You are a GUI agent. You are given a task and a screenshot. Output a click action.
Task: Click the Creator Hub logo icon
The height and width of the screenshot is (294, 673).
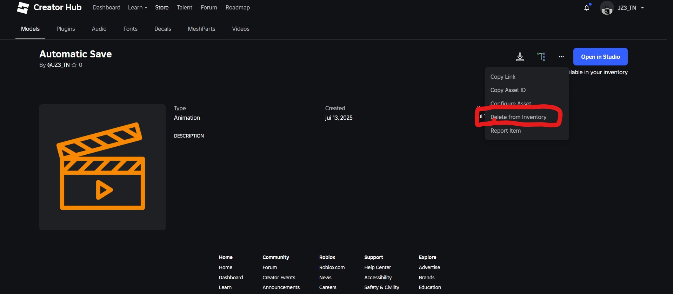23,8
